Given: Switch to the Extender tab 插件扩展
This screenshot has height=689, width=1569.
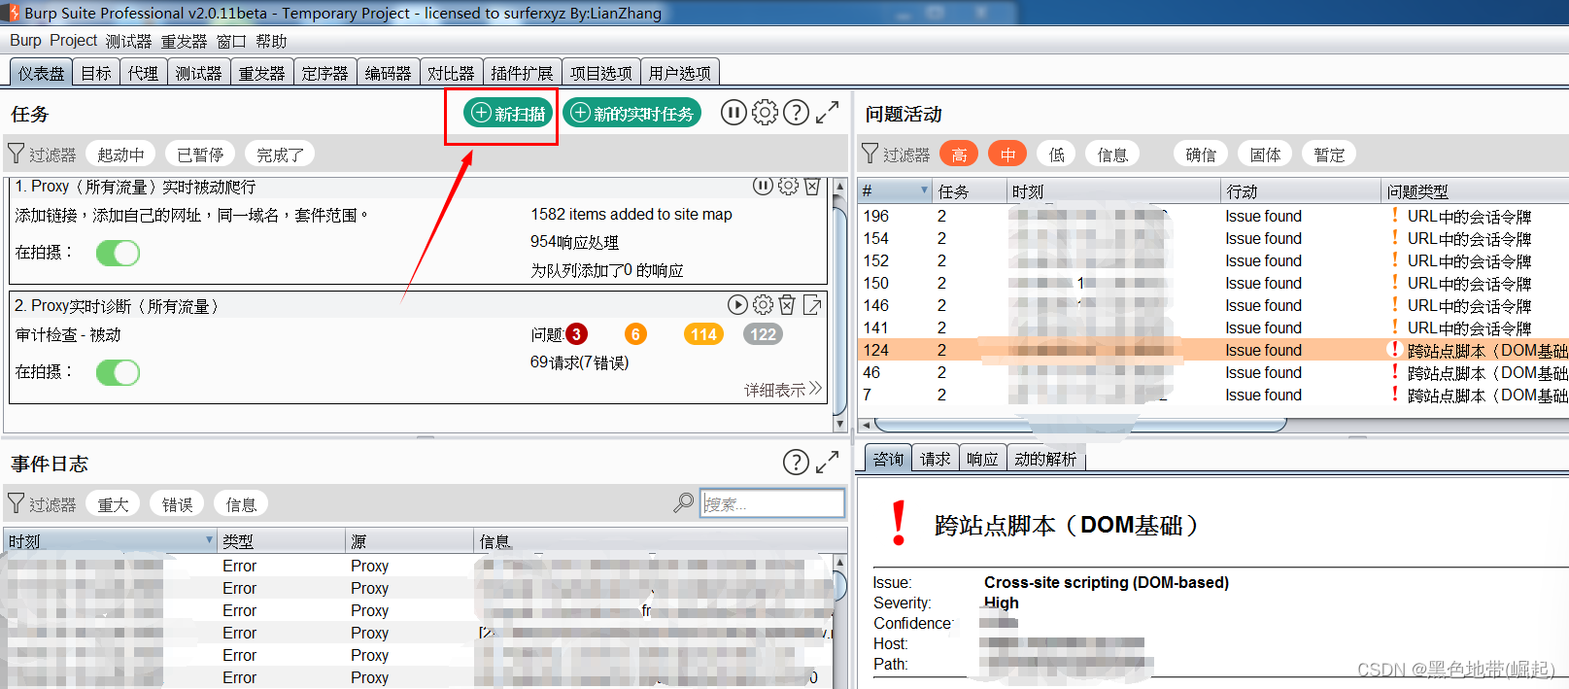Looking at the screenshot, I should click(x=522, y=73).
